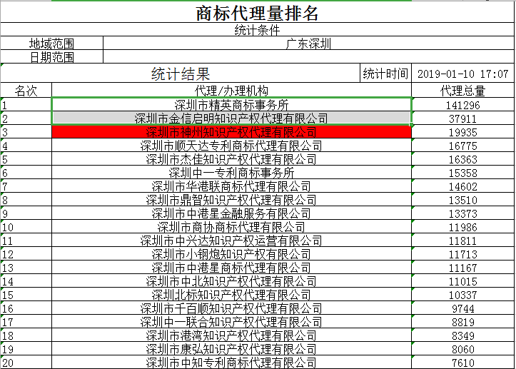516x369 pixels.
Task: Select the 统计结果 section header cell
Action: pyautogui.click(x=181, y=74)
